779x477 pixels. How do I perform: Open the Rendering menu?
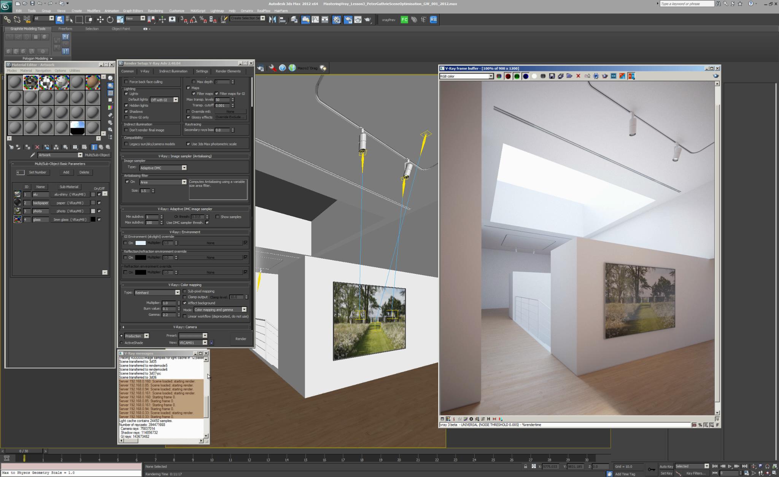click(x=155, y=11)
